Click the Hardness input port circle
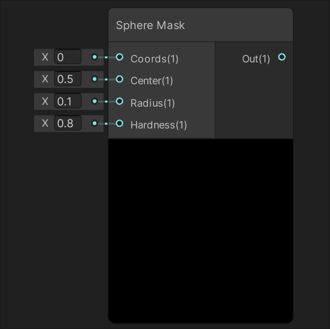 (120, 124)
